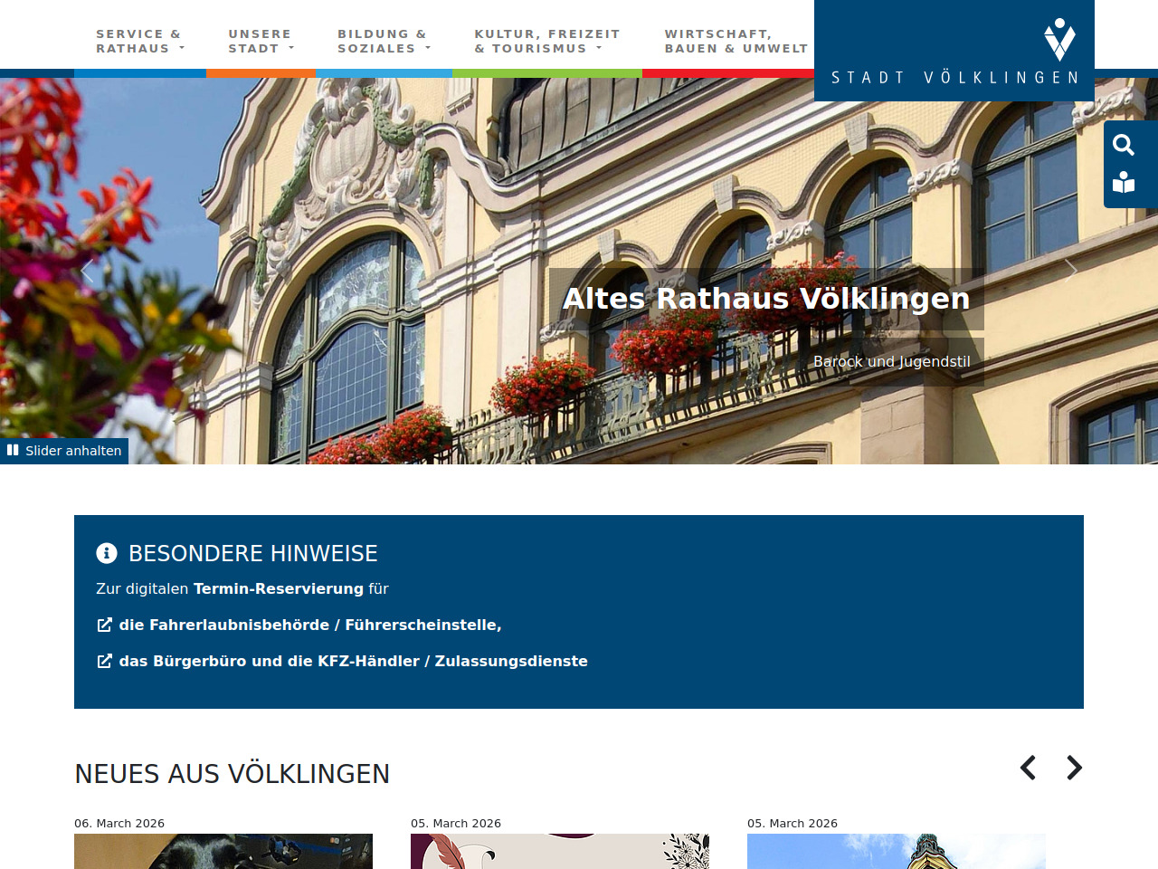Expand the Service & Rathaus menu
This screenshot has height=869, width=1158.
[x=140, y=42]
